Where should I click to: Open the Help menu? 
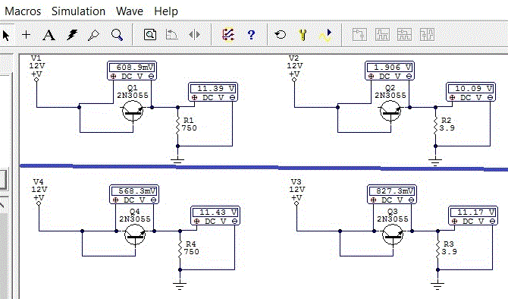(166, 11)
